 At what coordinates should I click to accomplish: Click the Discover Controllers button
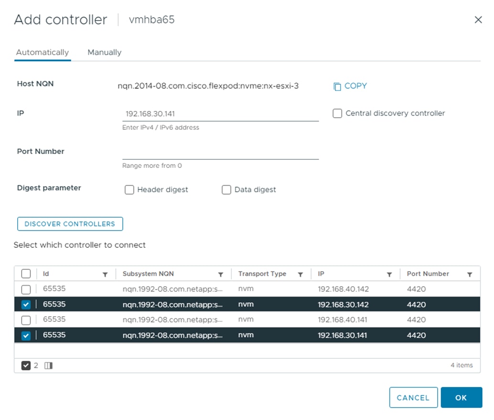(70, 224)
